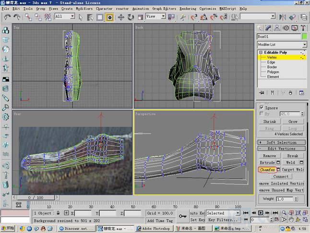Switch to Adobe Photoshop taskbar window
The image size is (310, 233).
point(154,229)
